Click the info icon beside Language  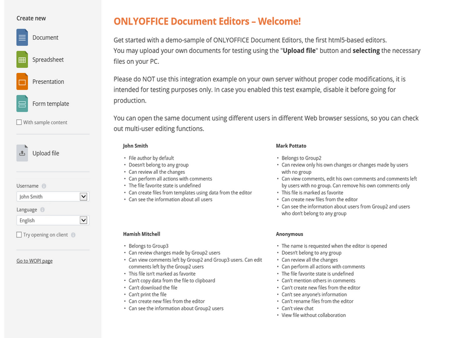tap(42, 210)
